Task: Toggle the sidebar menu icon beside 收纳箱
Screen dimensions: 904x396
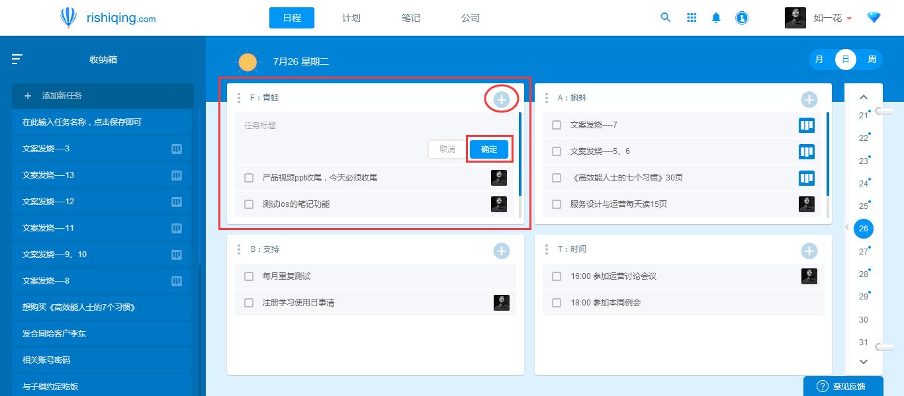Action: point(17,59)
